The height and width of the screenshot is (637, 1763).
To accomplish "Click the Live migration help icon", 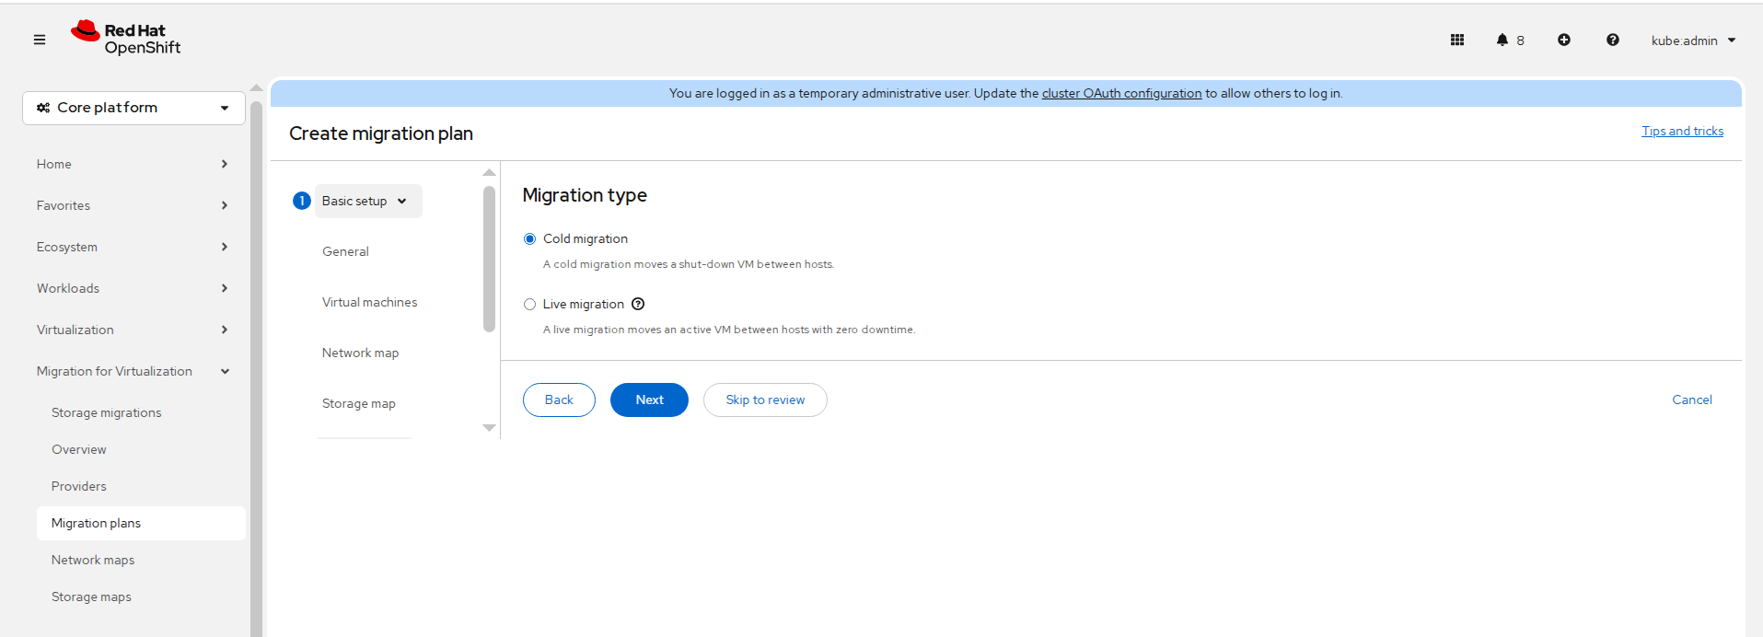I will tap(638, 305).
